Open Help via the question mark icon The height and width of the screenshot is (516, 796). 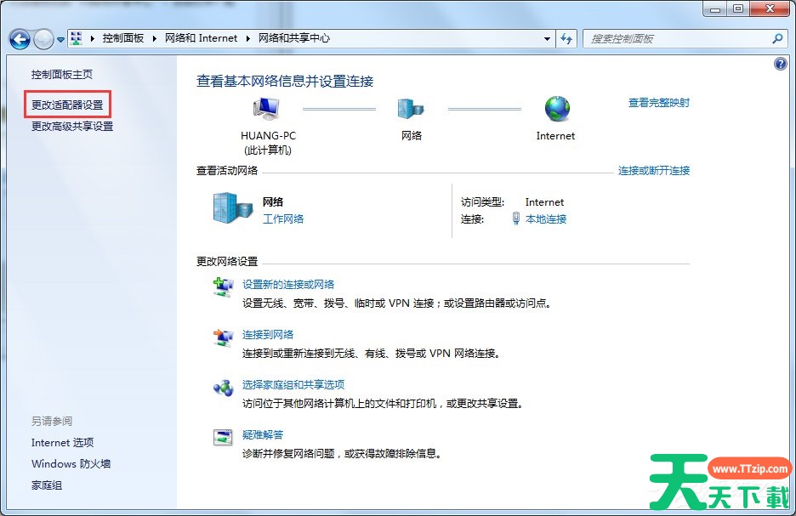click(x=780, y=64)
